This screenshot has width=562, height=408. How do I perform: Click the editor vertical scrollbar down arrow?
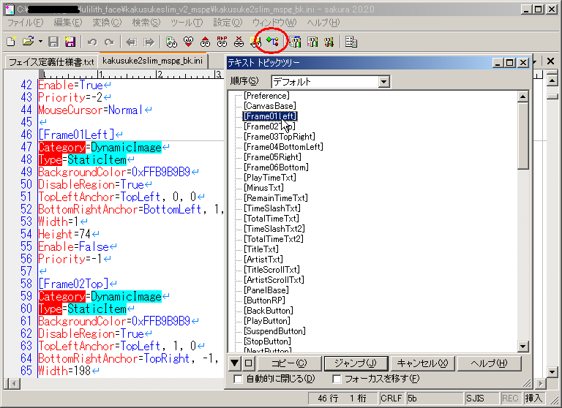552,372
